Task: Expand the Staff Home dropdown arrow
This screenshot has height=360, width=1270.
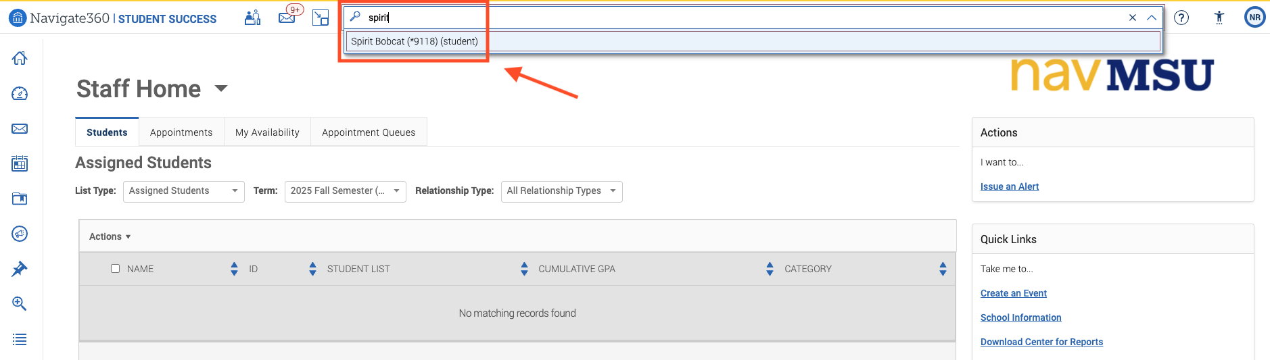Action: 221,88
